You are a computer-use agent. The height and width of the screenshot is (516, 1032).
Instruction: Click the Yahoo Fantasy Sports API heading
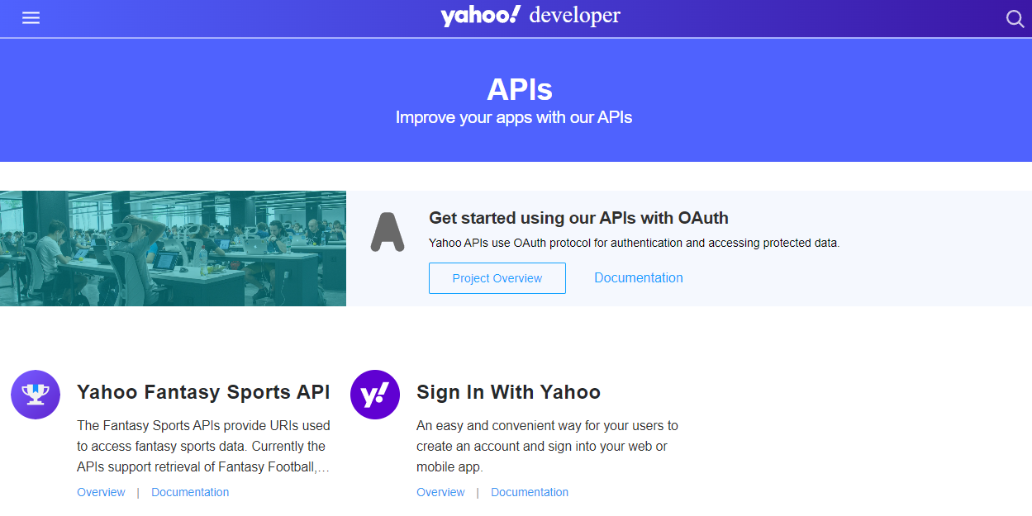pyautogui.click(x=203, y=392)
